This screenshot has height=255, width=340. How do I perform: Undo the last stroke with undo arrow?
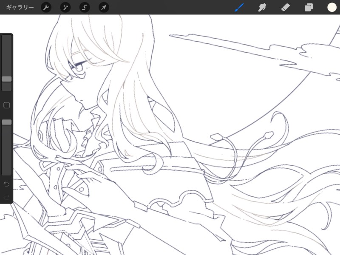pyautogui.click(x=7, y=184)
